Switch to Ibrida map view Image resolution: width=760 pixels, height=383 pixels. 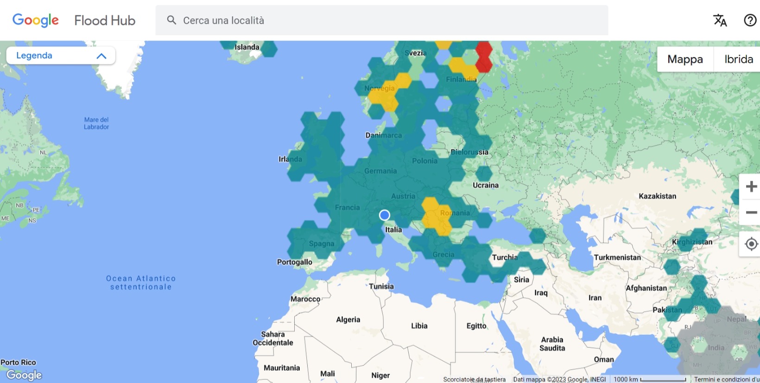pos(738,59)
